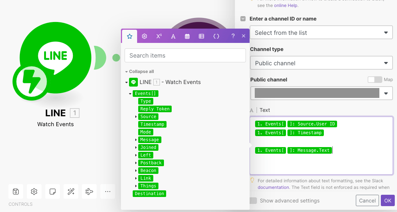Collapse the Events[] array
The width and height of the screenshot is (397, 212).
(x=130, y=94)
